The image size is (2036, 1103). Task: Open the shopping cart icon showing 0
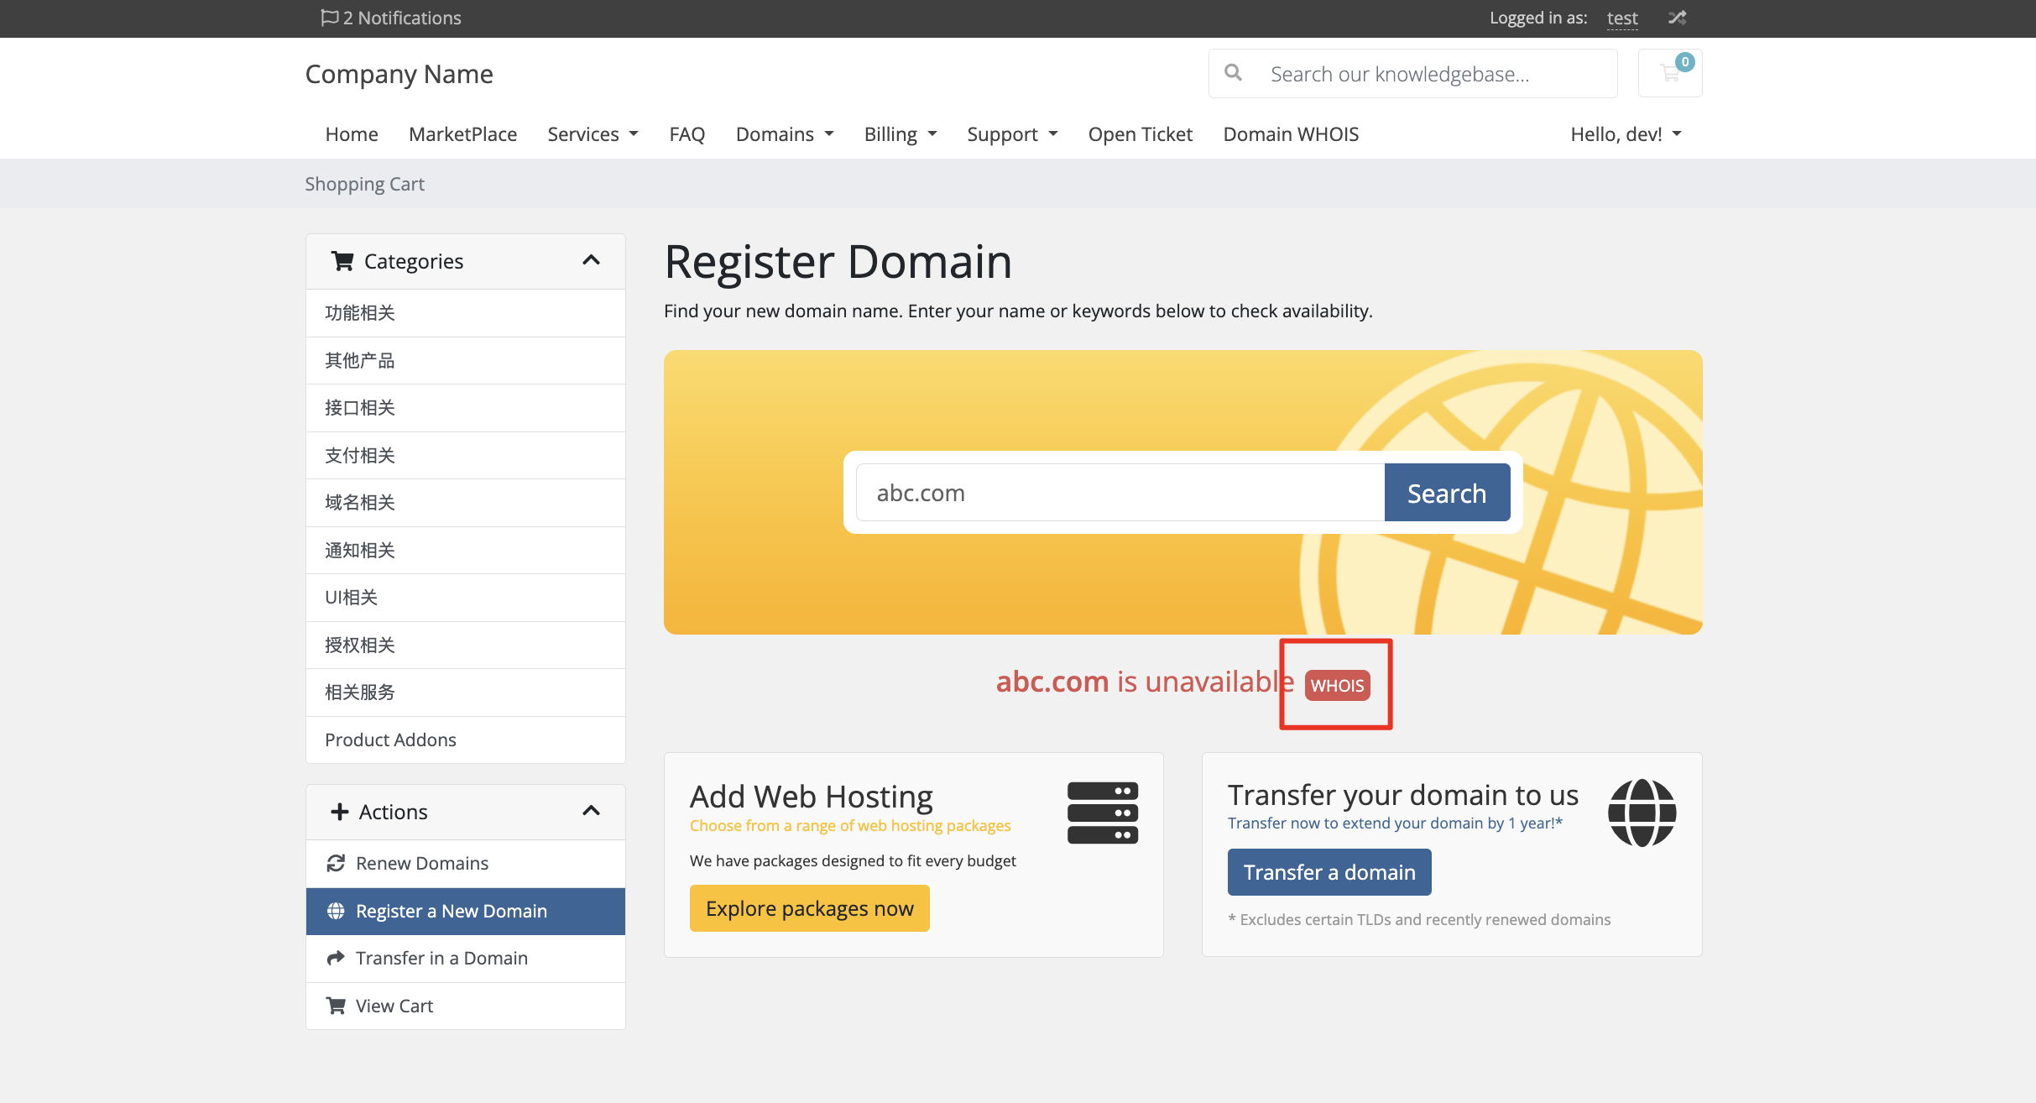click(x=1668, y=73)
